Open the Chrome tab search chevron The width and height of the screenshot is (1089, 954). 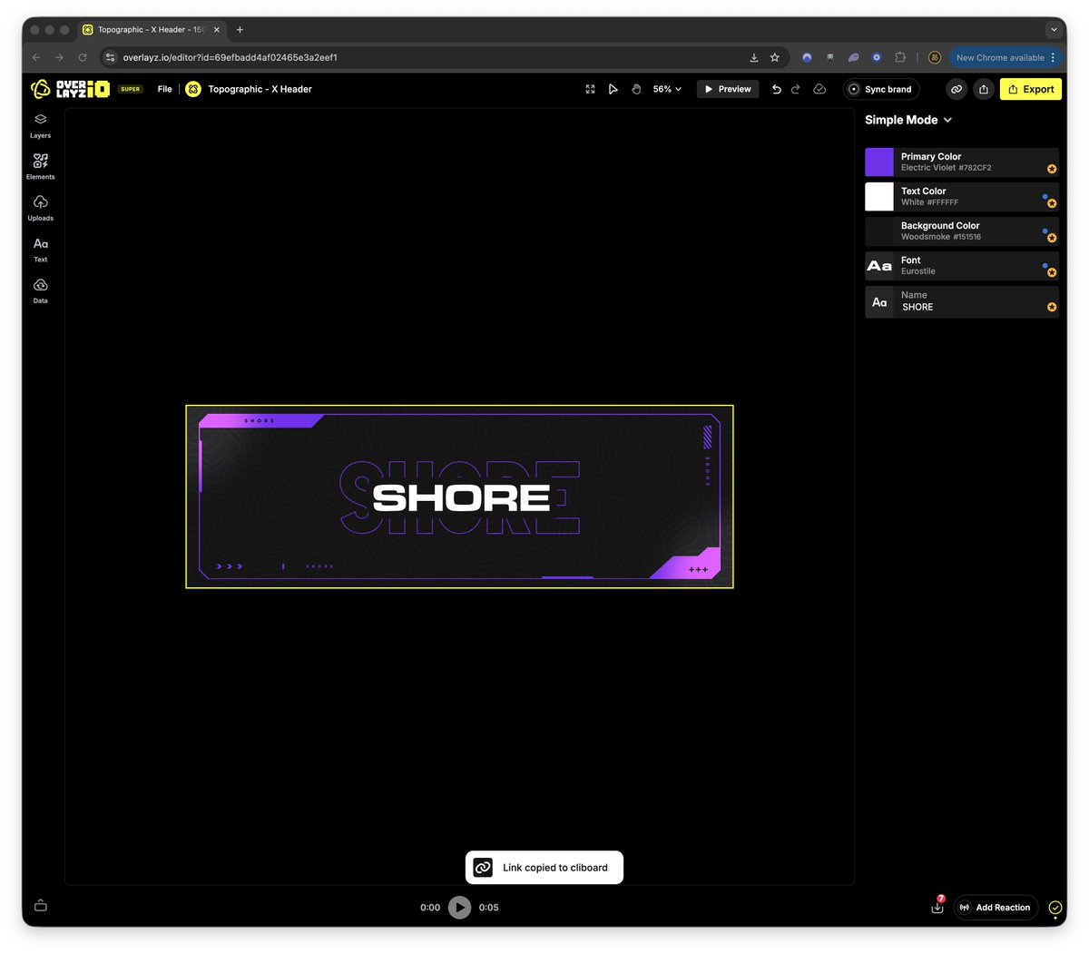1054,29
